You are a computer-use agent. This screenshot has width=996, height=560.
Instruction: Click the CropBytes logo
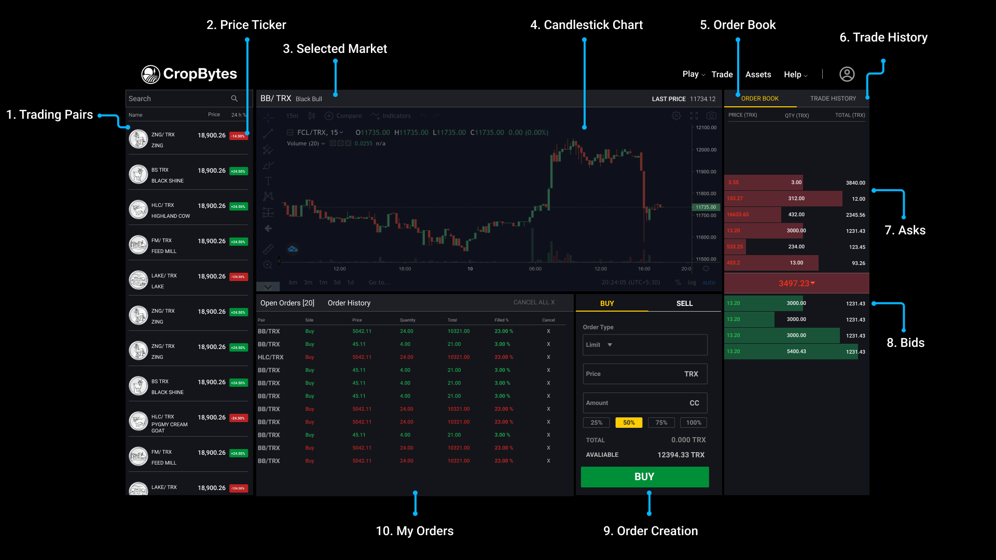pyautogui.click(x=189, y=74)
